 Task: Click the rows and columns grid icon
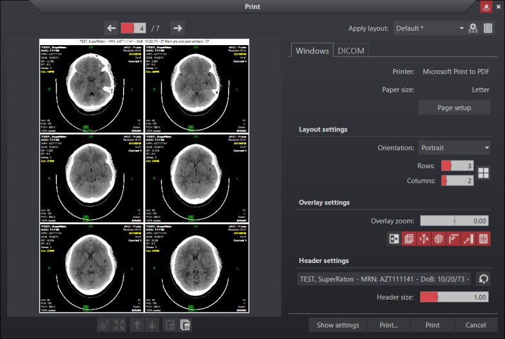(x=483, y=173)
